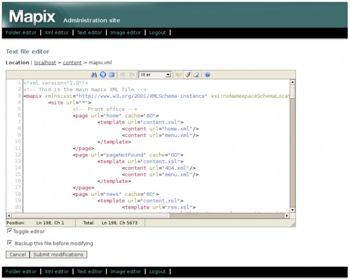Image resolution: width=350 pixels, height=279 pixels.
Task: Uncheck the Toggle editor checkbox
Action: click(x=9, y=231)
